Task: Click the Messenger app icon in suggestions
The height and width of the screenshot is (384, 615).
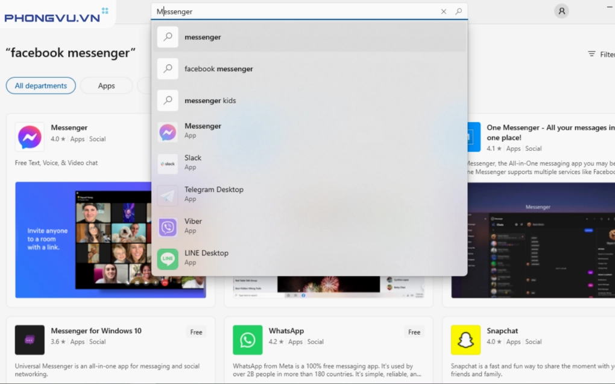Action: 168,132
